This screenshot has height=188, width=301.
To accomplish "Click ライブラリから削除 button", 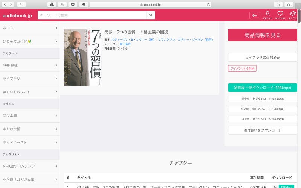I will [x=242, y=68].
